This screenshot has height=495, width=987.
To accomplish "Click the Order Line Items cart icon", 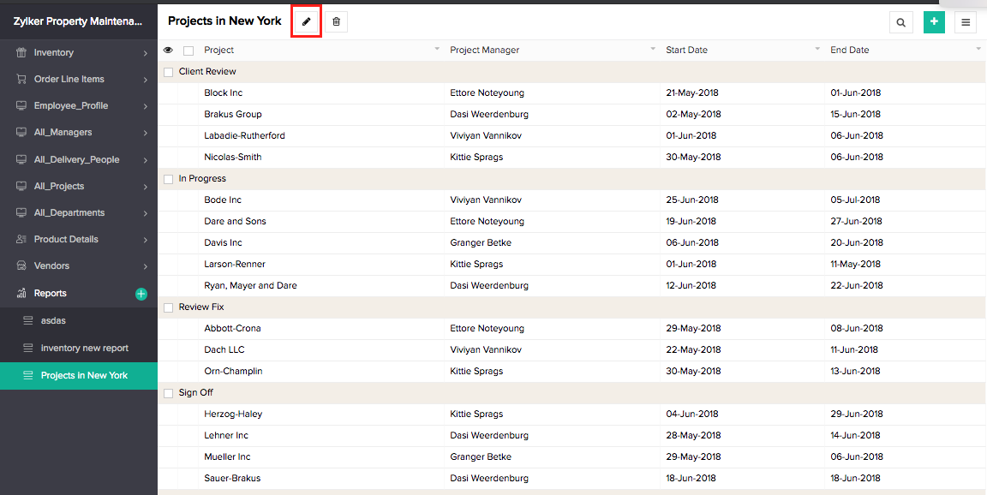I will 21,80.
